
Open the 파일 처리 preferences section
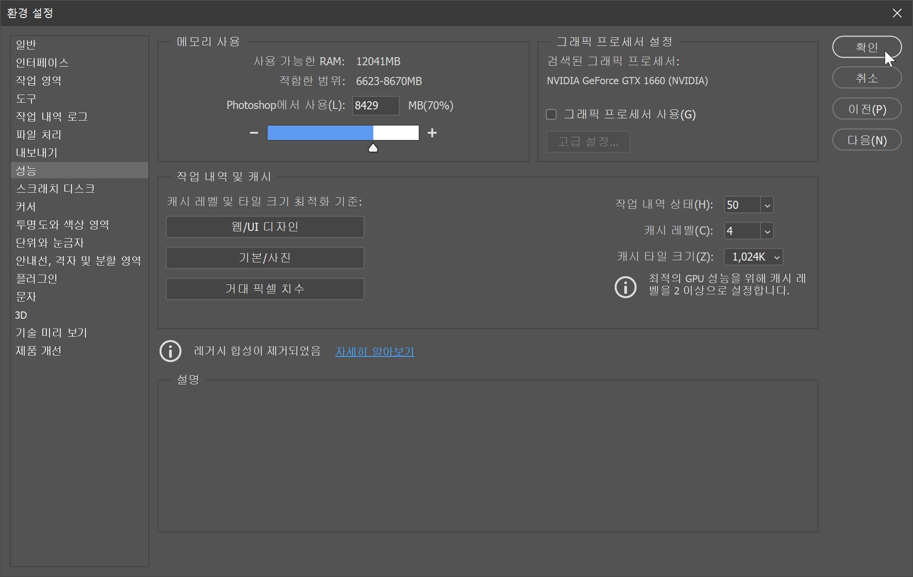point(39,135)
